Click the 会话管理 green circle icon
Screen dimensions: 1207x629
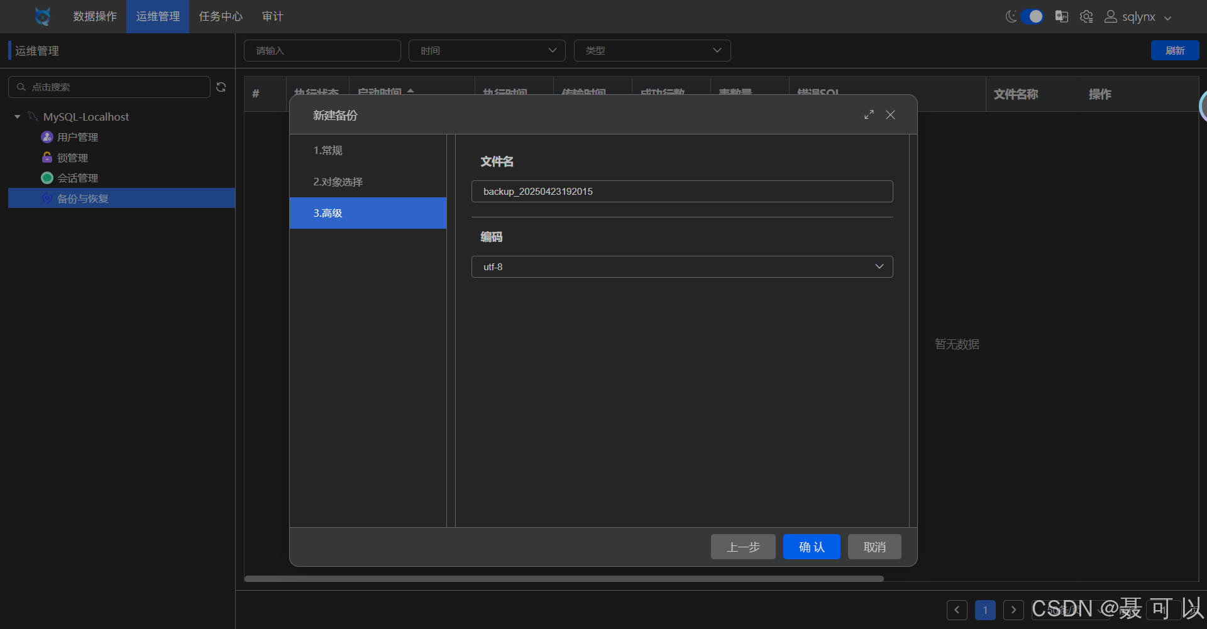click(47, 178)
